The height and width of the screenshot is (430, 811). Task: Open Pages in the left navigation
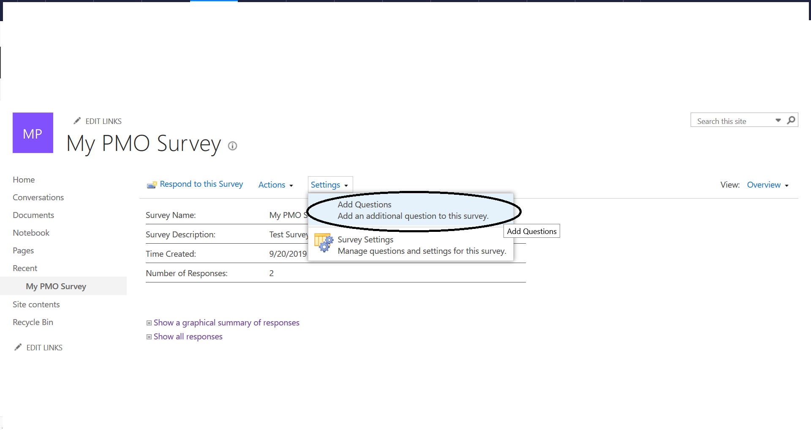point(23,250)
